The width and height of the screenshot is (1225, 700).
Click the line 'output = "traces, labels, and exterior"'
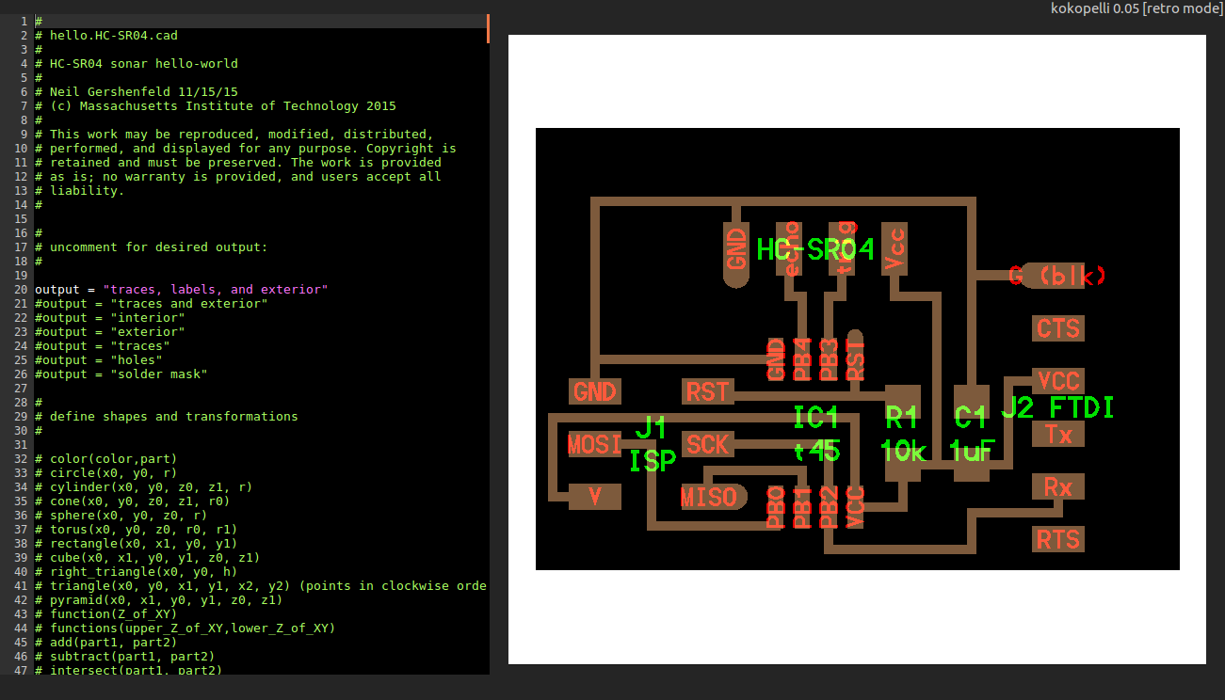coord(181,290)
